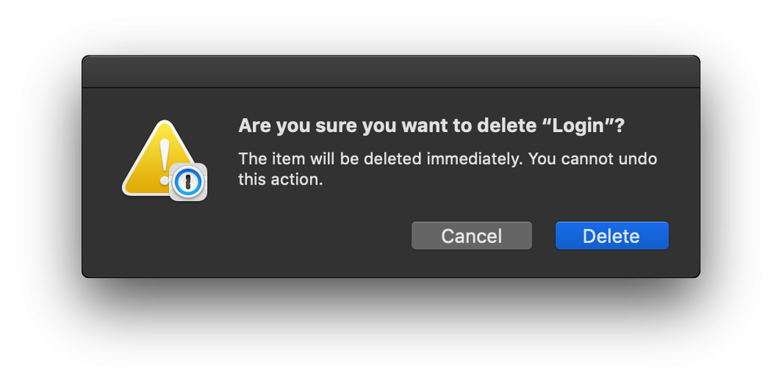Click the blue Delete button

click(x=611, y=236)
